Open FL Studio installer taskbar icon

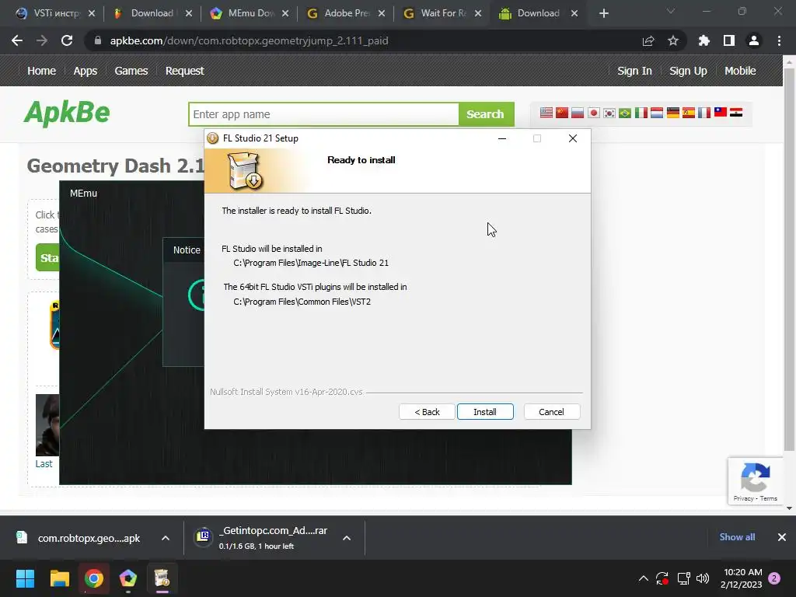[162, 578]
